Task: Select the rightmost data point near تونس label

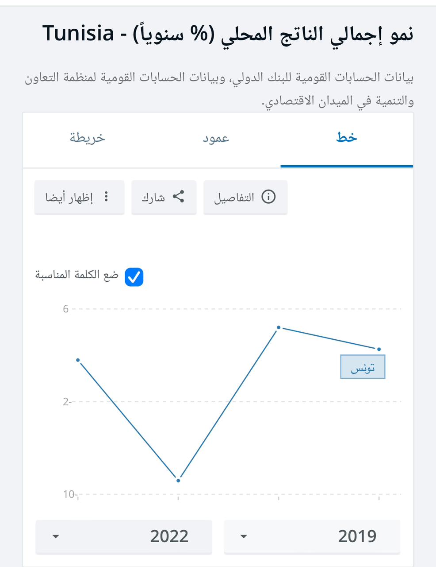Action: click(379, 349)
